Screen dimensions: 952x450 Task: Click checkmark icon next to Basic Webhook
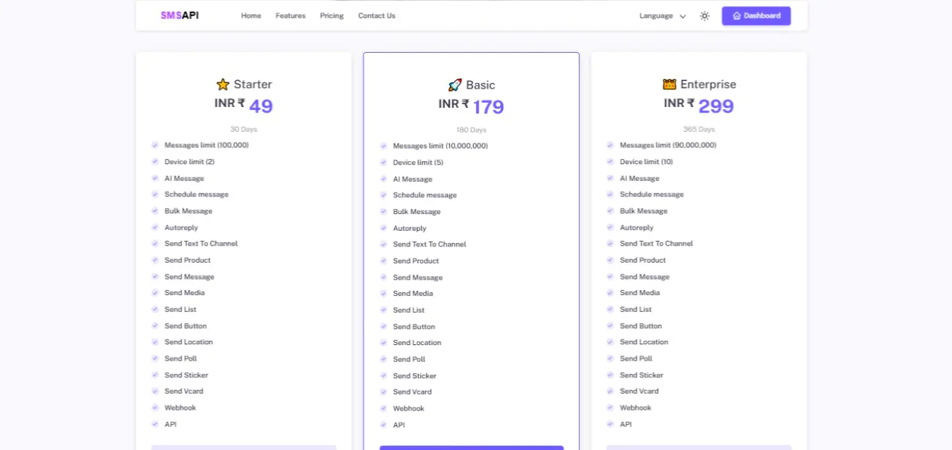[x=384, y=408]
